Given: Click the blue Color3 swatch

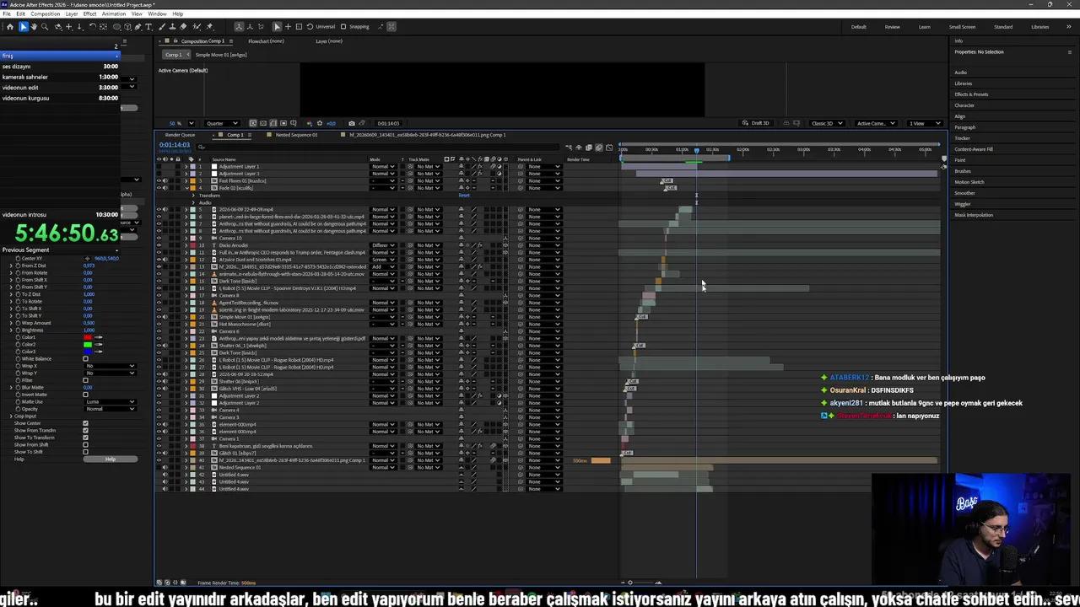Looking at the screenshot, I should [x=88, y=352].
